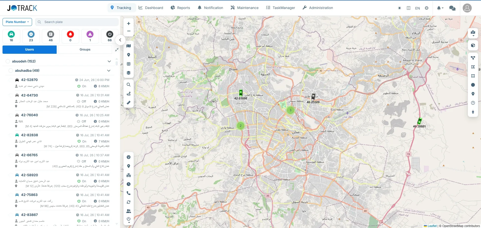Open the notifications bell dropdown in top bar
The height and width of the screenshot is (228, 481).
click(x=440, y=8)
